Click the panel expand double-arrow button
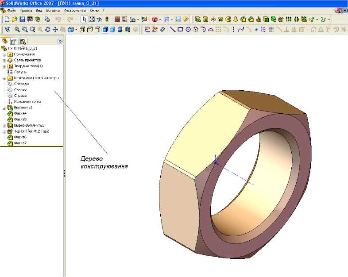This screenshot has width=348, height=277. coord(60,41)
